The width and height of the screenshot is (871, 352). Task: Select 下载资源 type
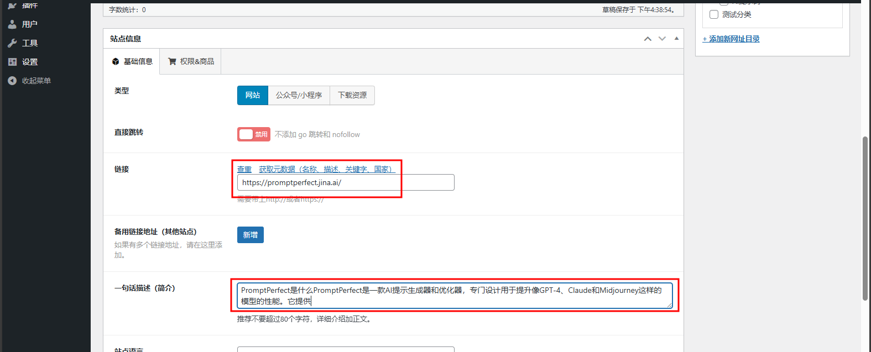coord(352,95)
